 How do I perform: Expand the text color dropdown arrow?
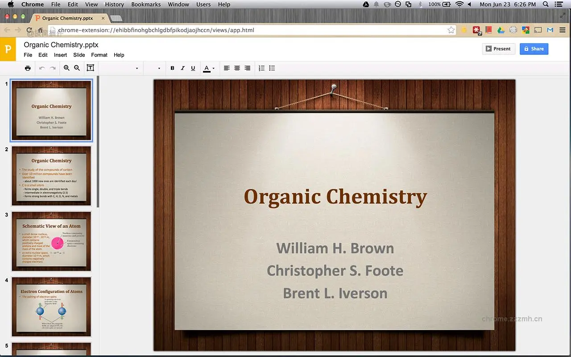pos(214,69)
